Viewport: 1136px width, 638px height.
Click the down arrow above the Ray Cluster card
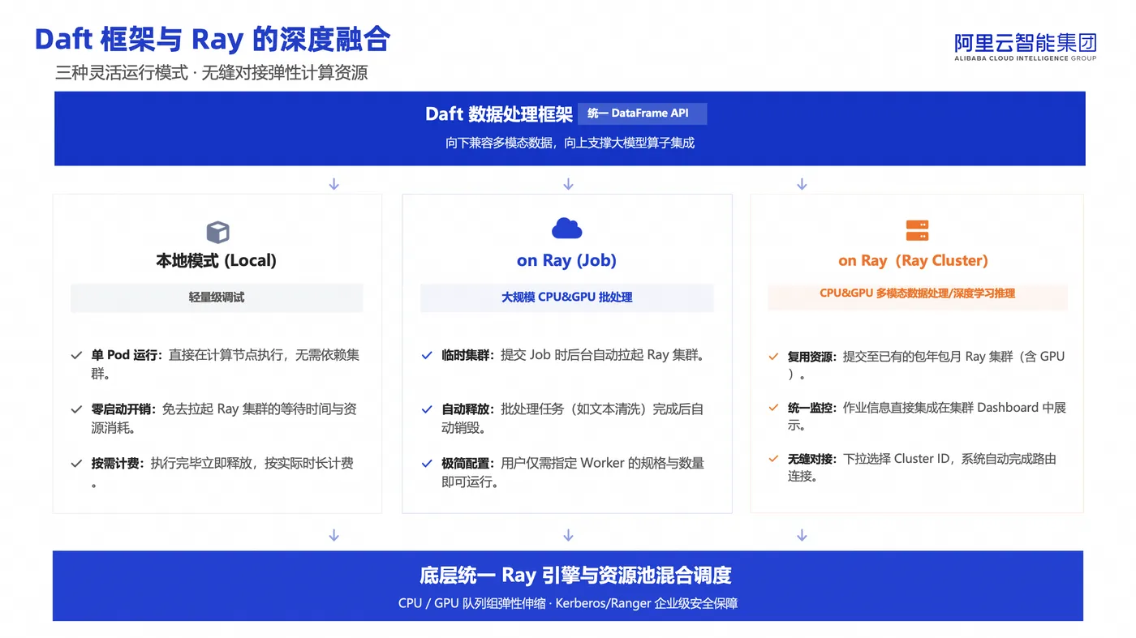tap(802, 185)
